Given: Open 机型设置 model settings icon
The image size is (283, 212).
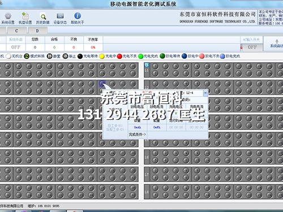Looking at the screenshot, I should (x=25, y=16).
